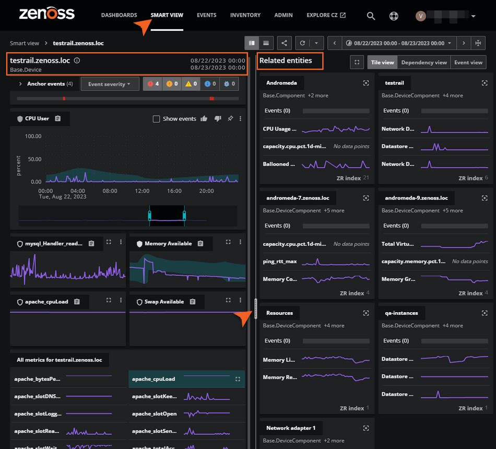Screen dimensions: 496x449
Task: Click clipboard icon beside apache_cpuLoad
Action: tap(77, 302)
